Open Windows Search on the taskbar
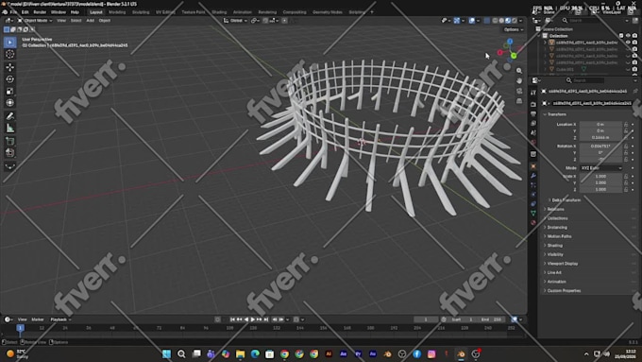The image size is (642, 362). [181, 353]
